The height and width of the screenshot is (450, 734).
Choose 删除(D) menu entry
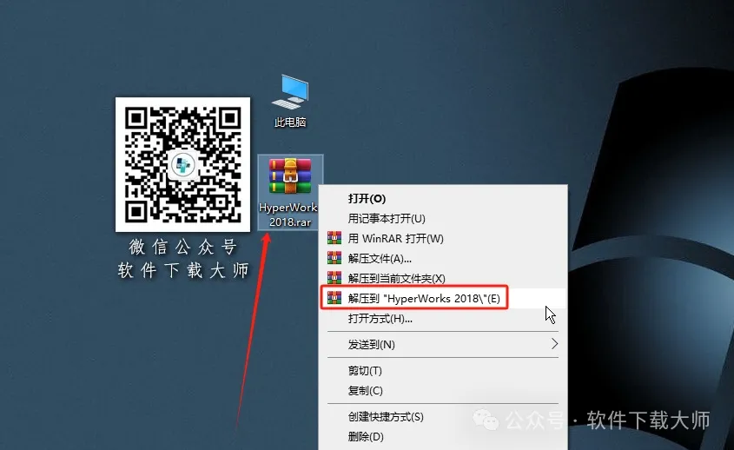pos(443,437)
